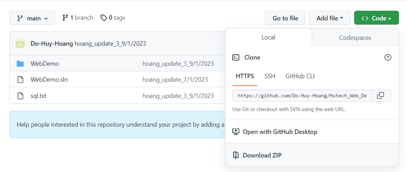The image size is (407, 172).
Task: Switch to the Codespaces tab
Action: click(x=355, y=37)
